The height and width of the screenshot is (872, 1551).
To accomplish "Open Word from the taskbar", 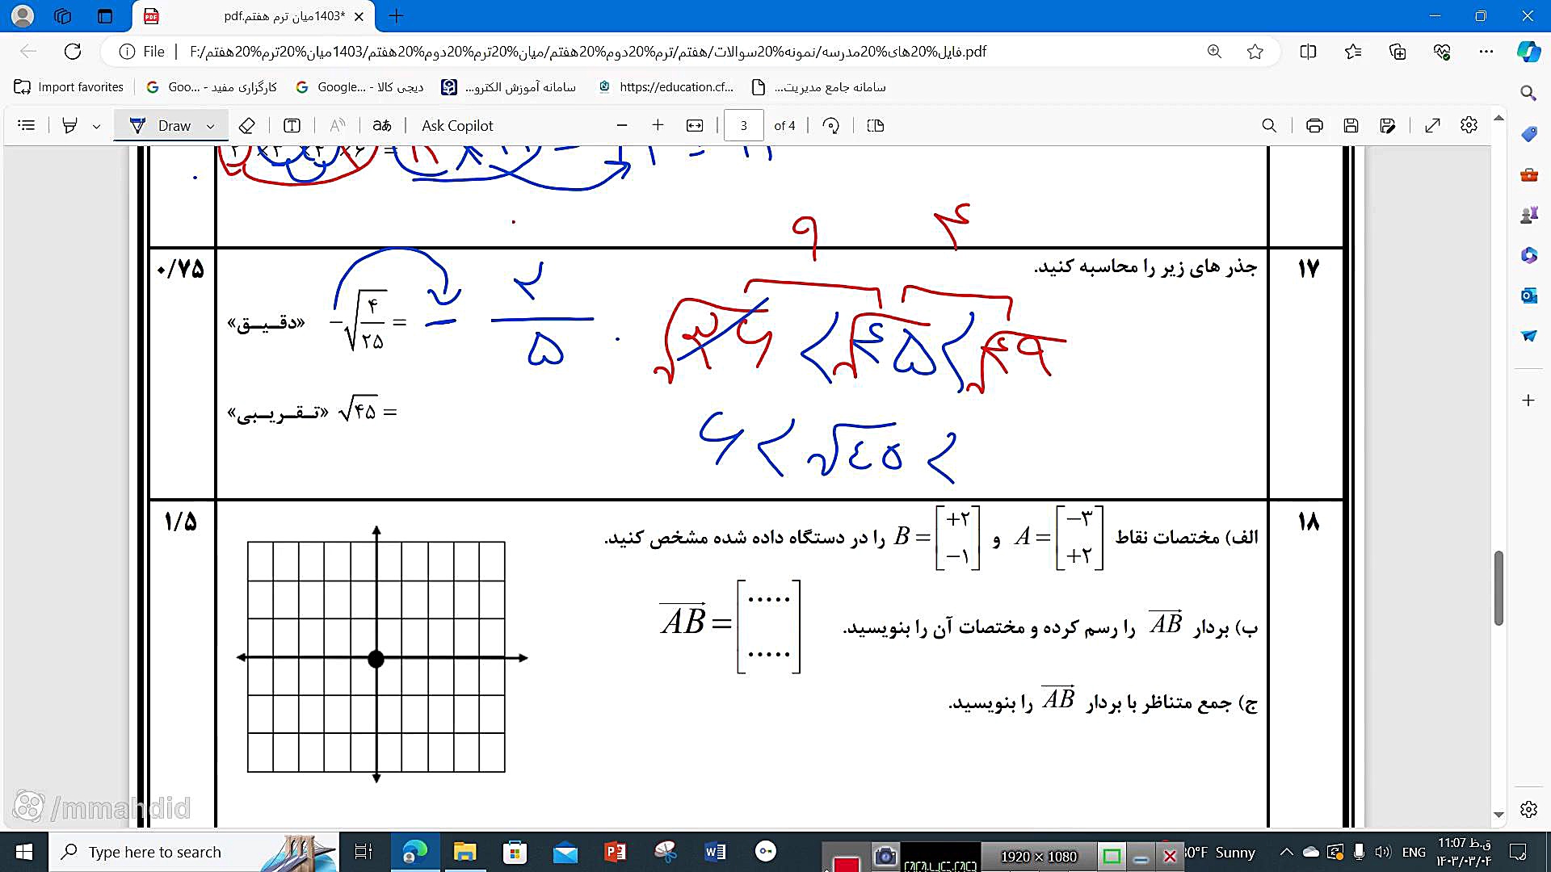I will point(715,853).
